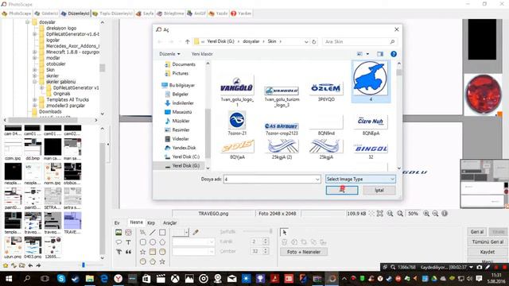This screenshot has width=509, height=286.
Task: Click the Ara: Skin search field
Action: (359, 41)
